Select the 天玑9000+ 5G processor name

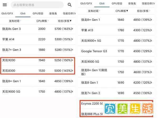pyautogui.click(x=91, y=41)
